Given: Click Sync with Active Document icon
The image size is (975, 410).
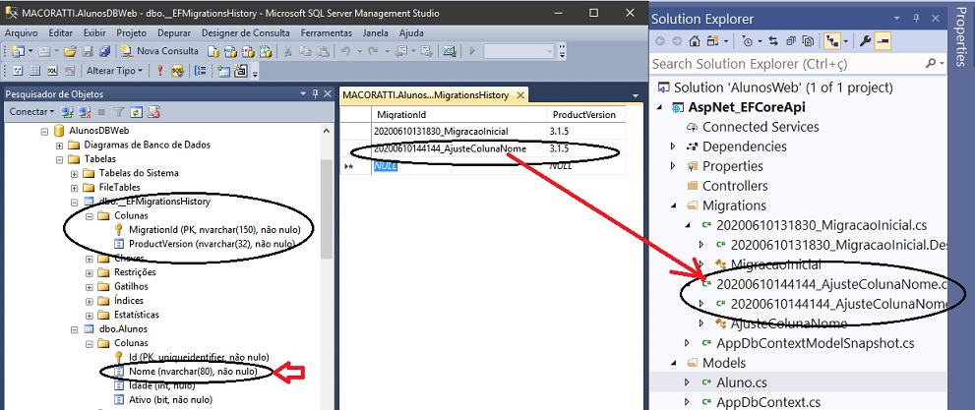Looking at the screenshot, I should pos(773,41).
